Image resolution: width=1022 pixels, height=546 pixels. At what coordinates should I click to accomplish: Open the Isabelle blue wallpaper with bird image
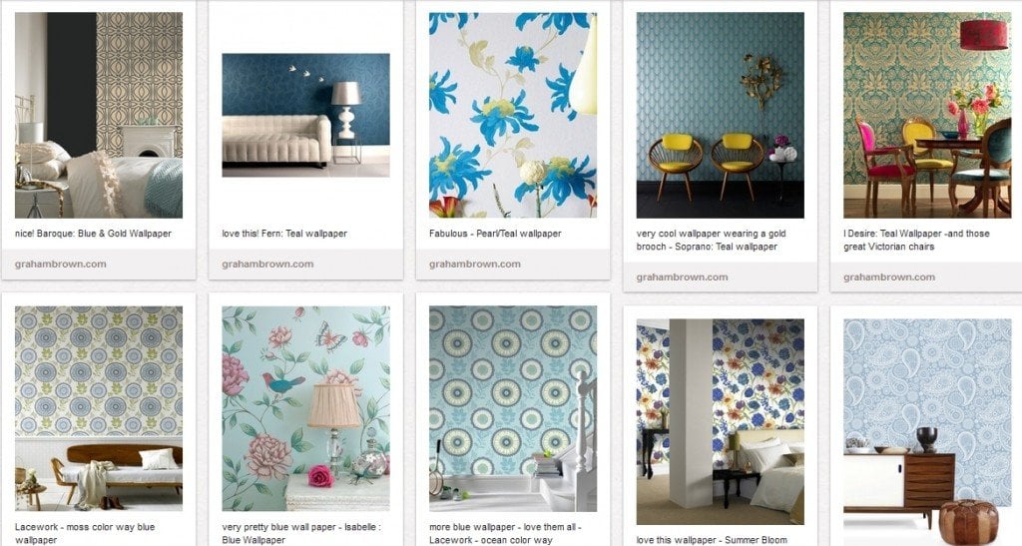coord(305,408)
